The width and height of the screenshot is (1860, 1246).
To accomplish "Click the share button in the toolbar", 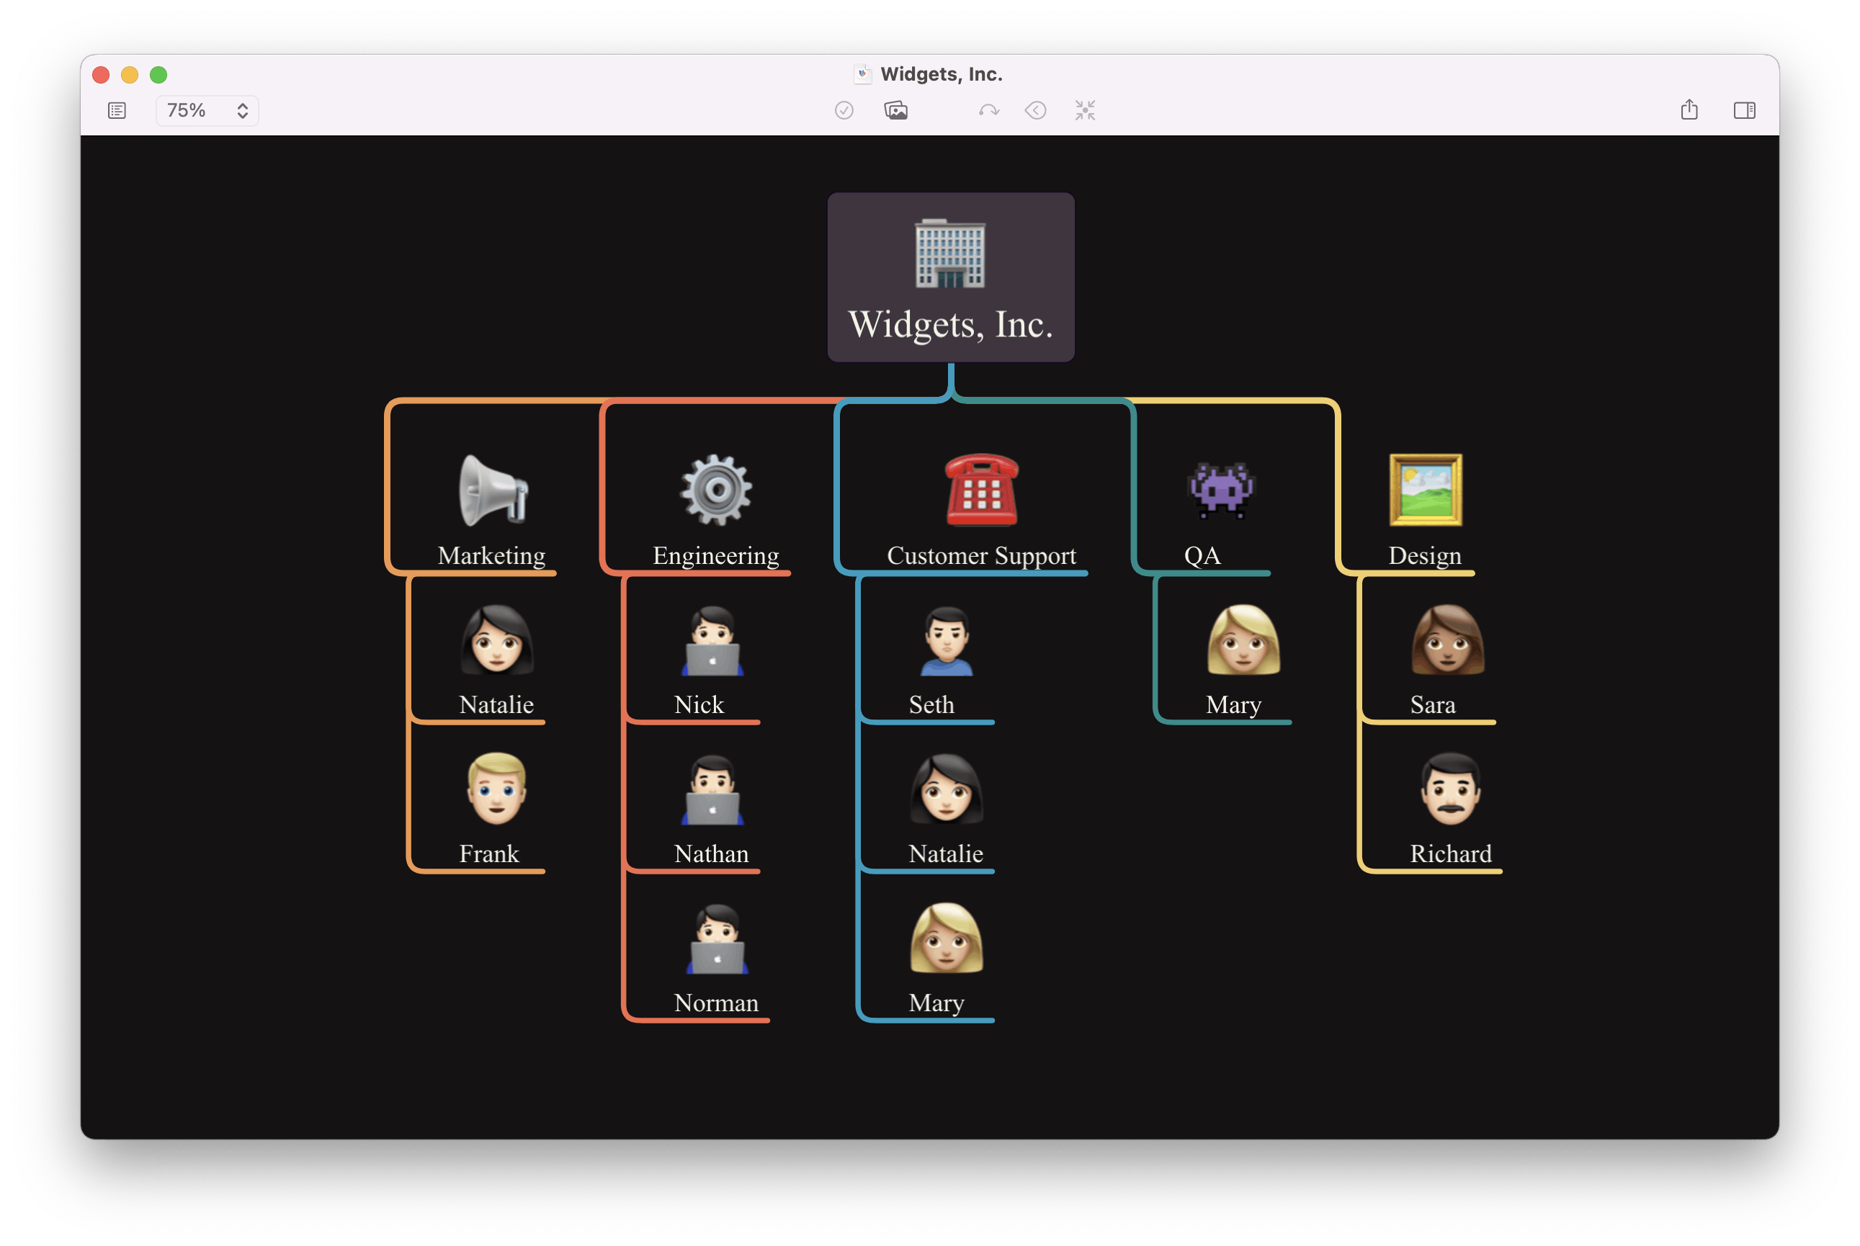I will tap(1689, 109).
